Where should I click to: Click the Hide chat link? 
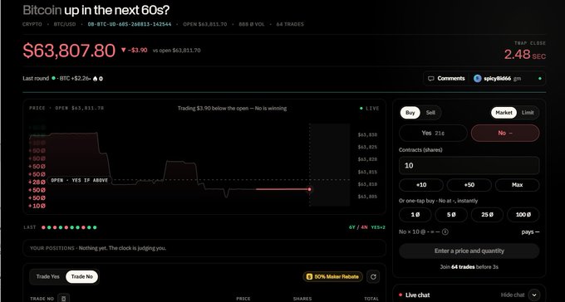click(513, 295)
